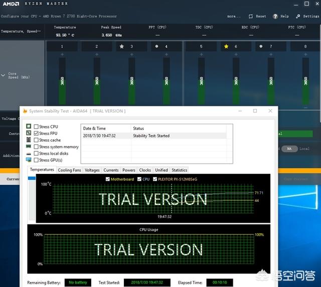
Task: Click the gray star on core 3
Action: coord(121,46)
